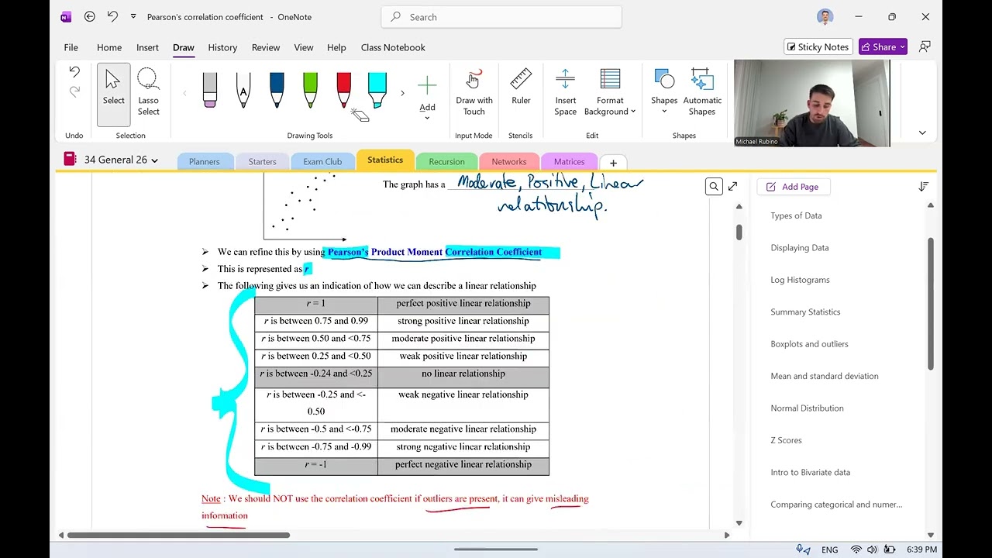Pick the green highlighter pen
992x558 pixels.
pos(310,89)
